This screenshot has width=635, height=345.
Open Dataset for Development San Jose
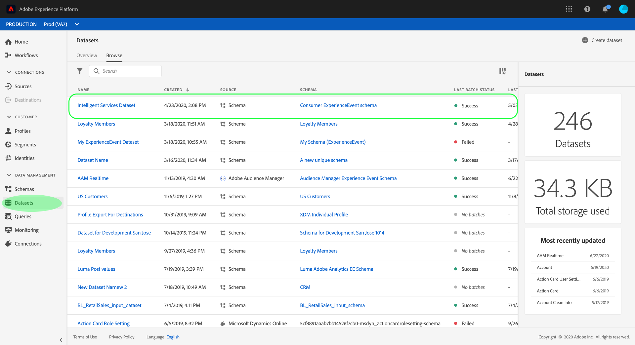tap(114, 233)
